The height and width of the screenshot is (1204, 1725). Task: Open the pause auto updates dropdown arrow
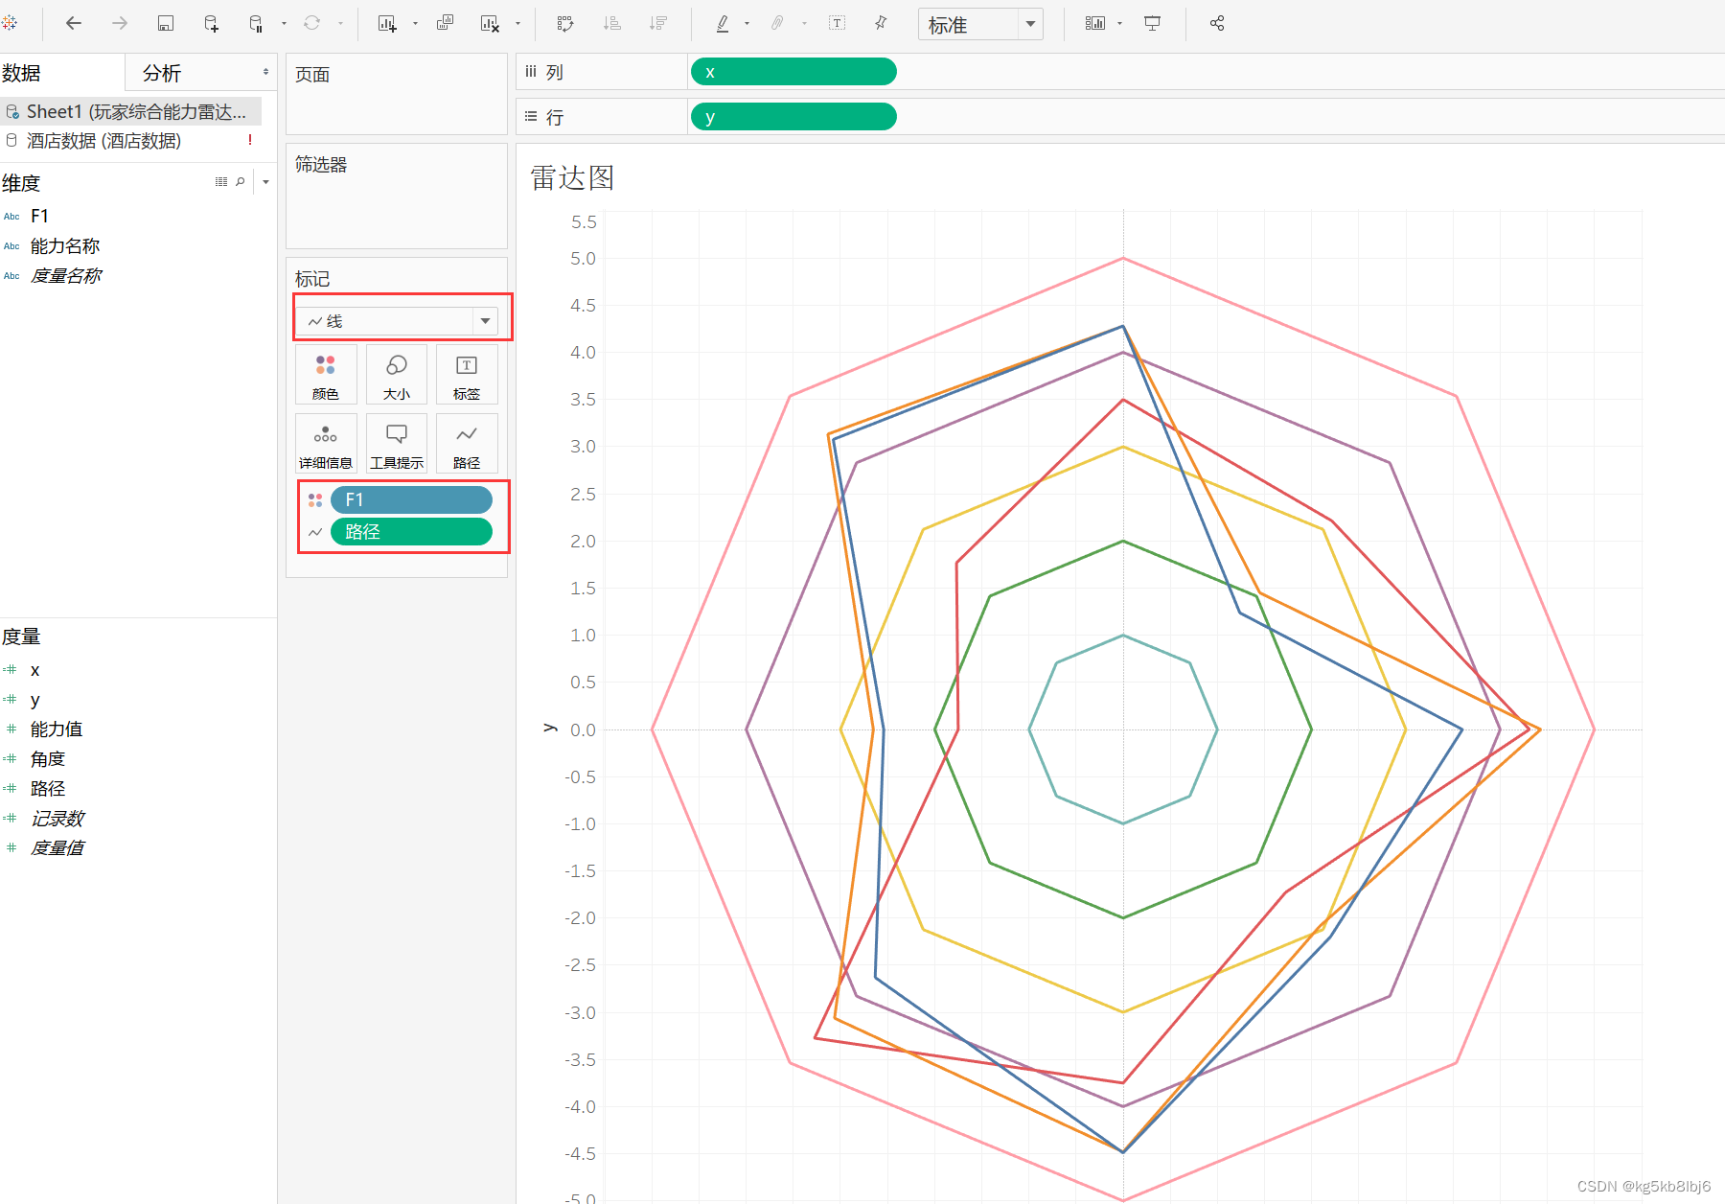[284, 23]
